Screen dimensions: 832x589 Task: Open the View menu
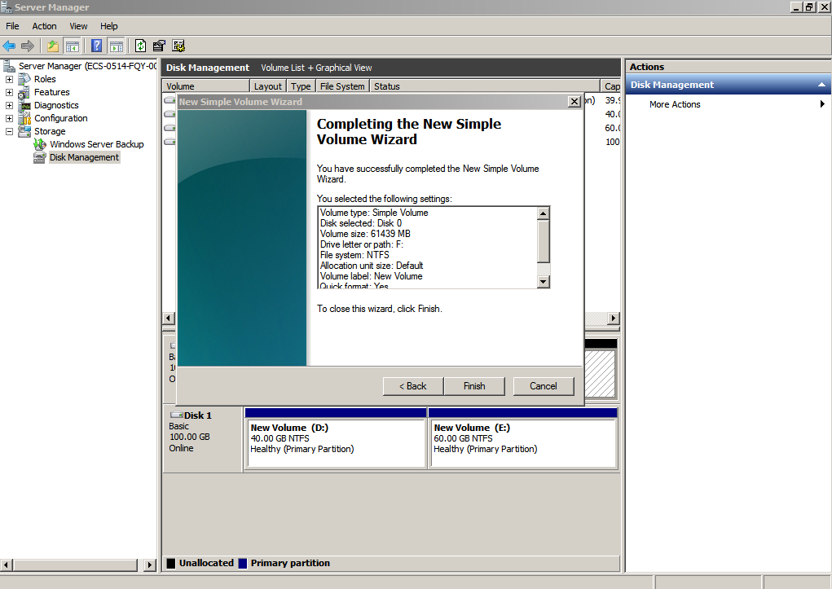coord(78,26)
